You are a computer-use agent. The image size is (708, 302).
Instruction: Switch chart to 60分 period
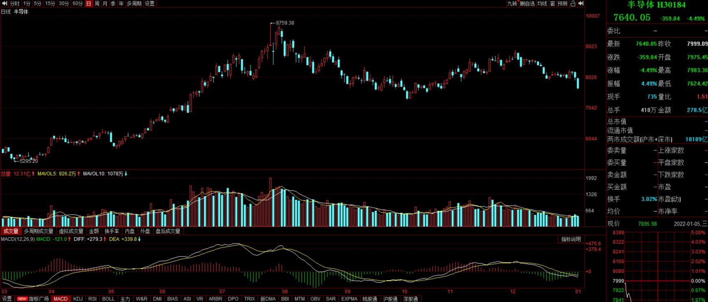(x=78, y=3)
